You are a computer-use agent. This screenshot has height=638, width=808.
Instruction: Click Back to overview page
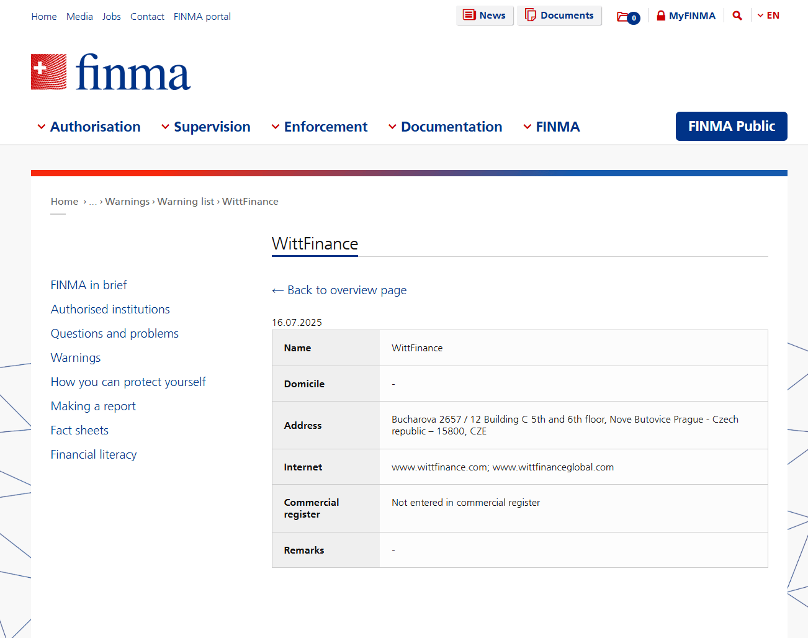[339, 290]
